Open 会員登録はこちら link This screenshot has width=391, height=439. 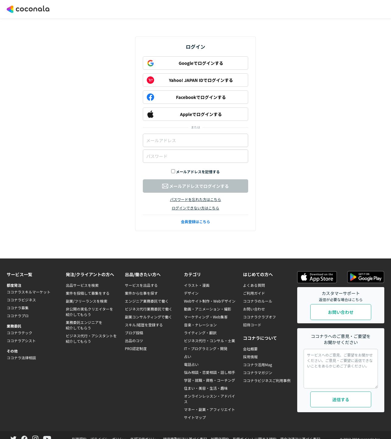pos(195,222)
